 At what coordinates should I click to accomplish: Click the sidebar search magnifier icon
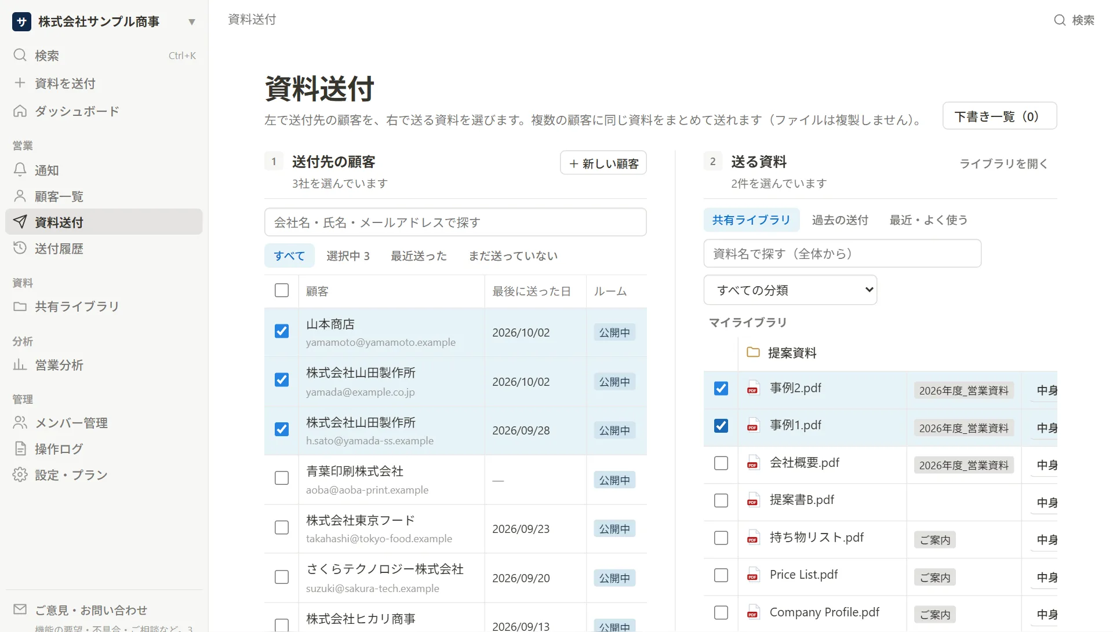coord(20,55)
